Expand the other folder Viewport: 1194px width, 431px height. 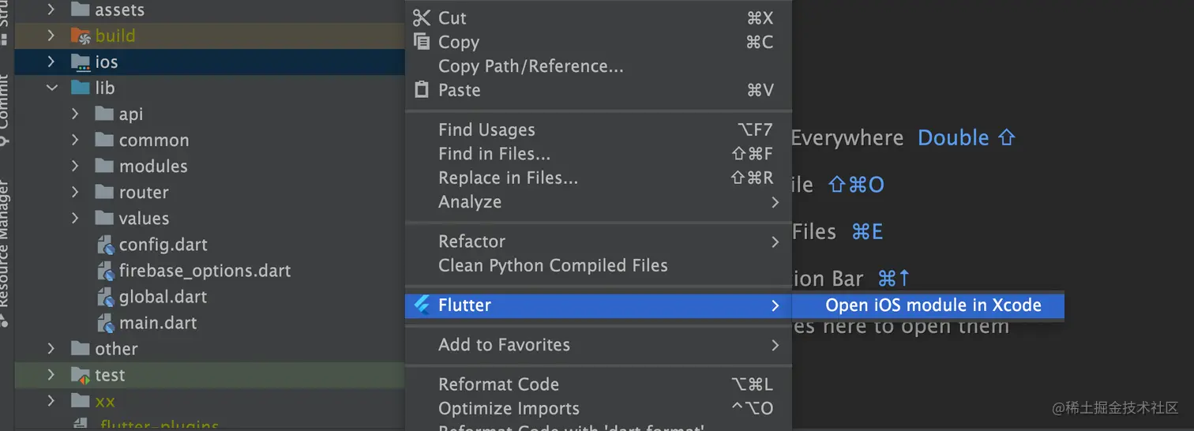click(51, 349)
